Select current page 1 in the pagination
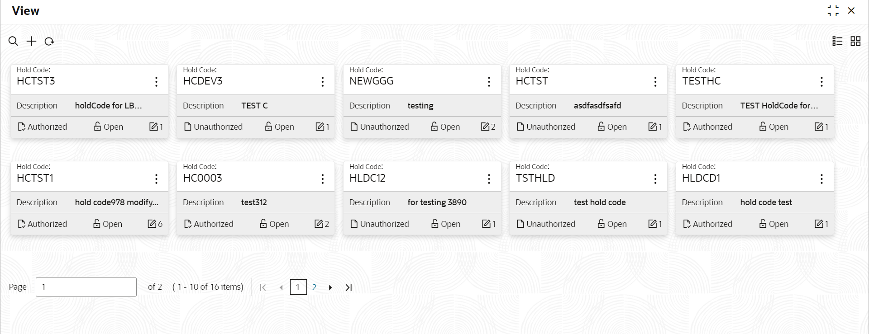869x334 pixels. (x=298, y=287)
